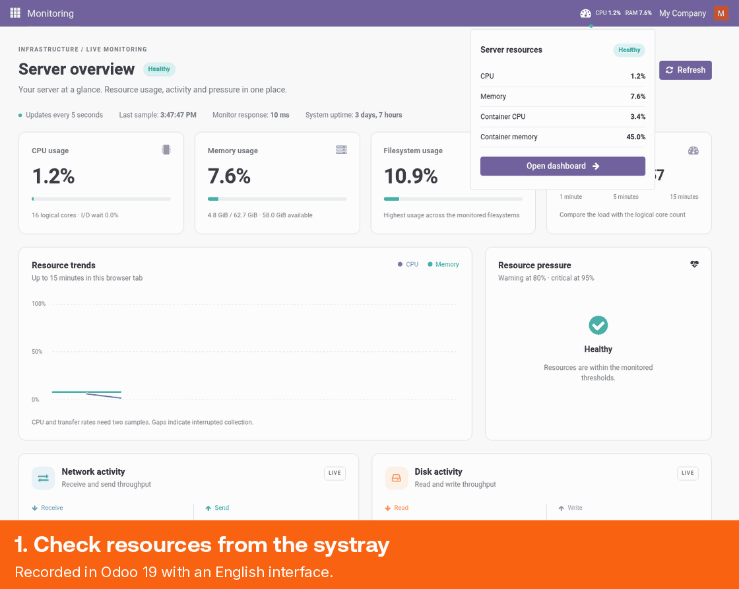Click the "16 logical cores" CPU detail text

[53, 215]
